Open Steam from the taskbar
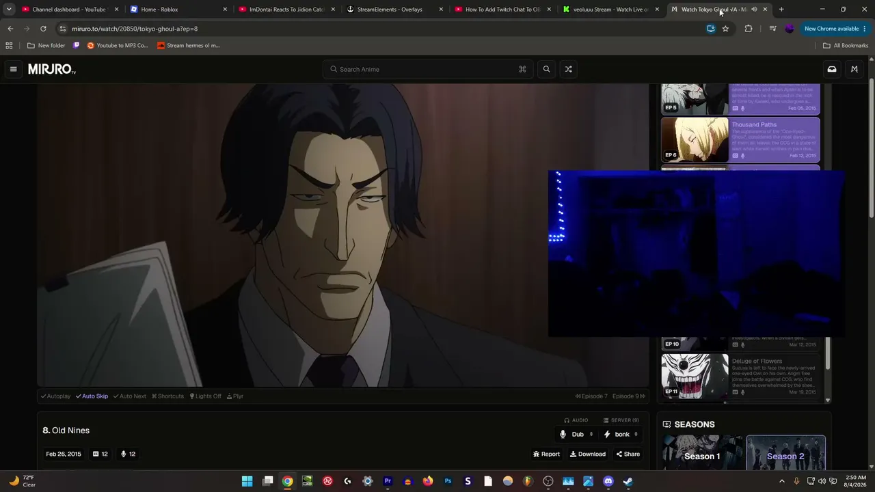This screenshot has height=492, width=875. pyautogui.click(x=628, y=481)
